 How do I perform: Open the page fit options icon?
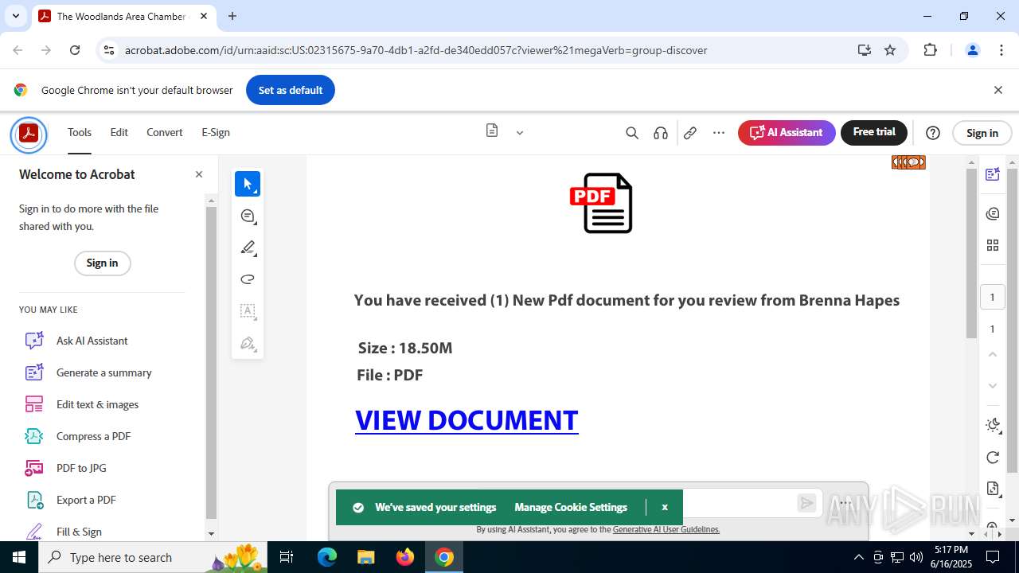992,489
